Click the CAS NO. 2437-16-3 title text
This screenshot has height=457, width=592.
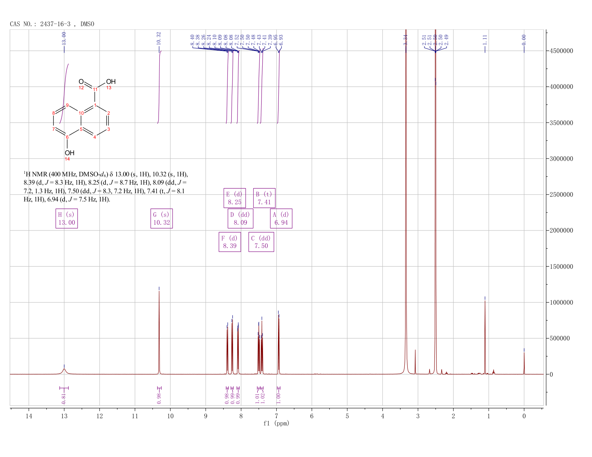(52, 24)
